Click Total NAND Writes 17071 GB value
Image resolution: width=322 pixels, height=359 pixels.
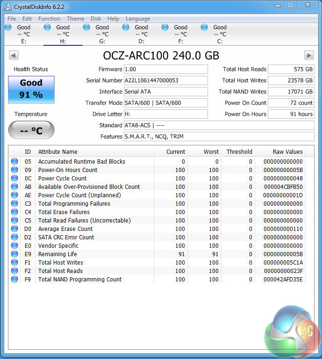click(291, 92)
